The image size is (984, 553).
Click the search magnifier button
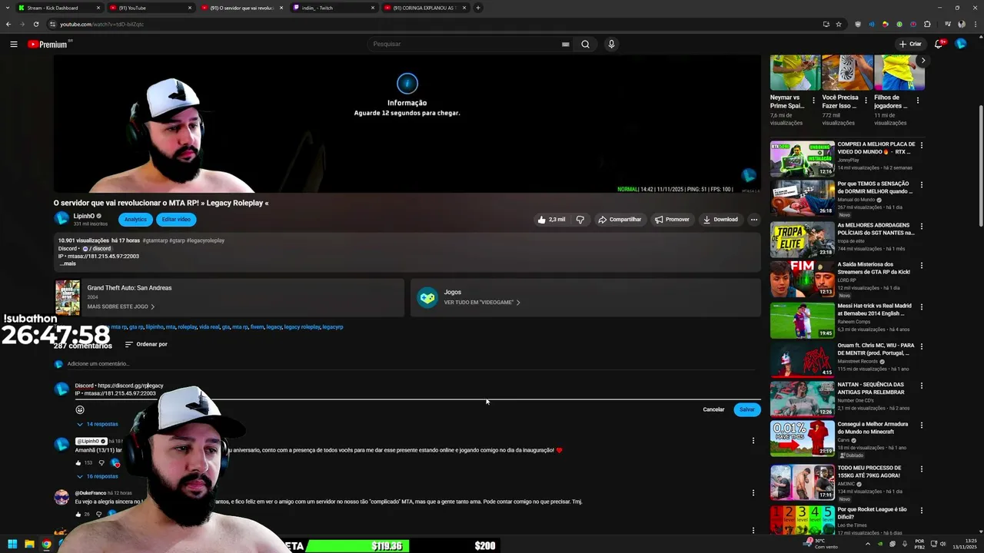click(x=585, y=44)
